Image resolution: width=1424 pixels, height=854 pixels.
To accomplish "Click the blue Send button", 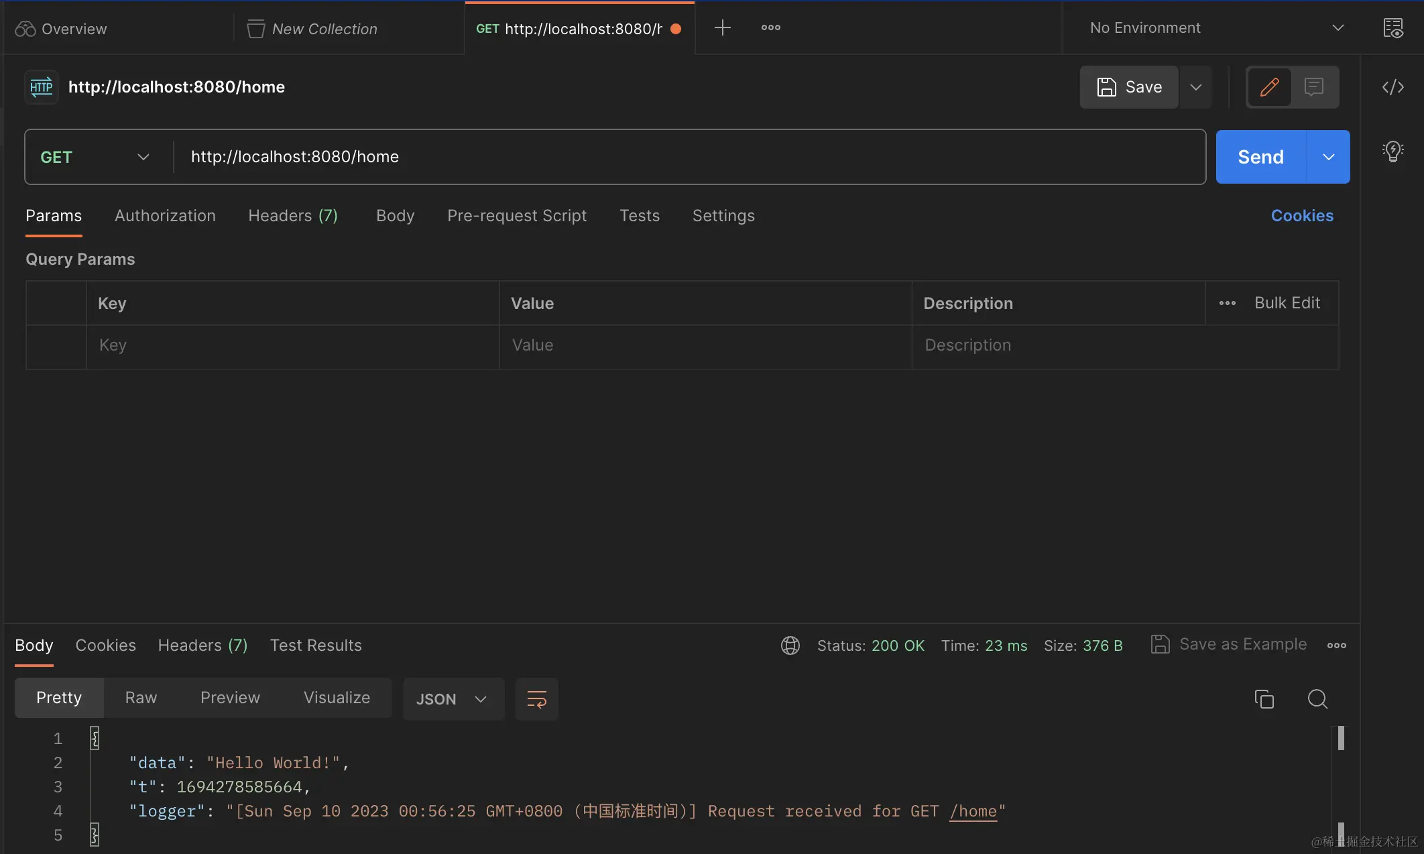I will (1260, 157).
